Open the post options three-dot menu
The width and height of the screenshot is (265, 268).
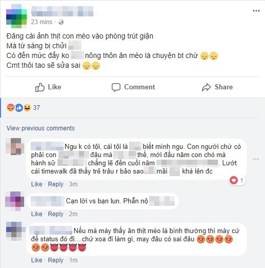(x=256, y=11)
